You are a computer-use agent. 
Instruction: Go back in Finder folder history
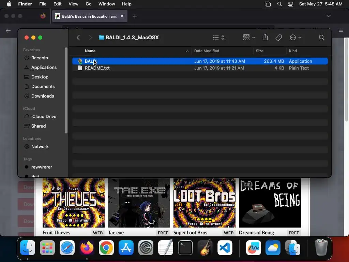(x=78, y=38)
